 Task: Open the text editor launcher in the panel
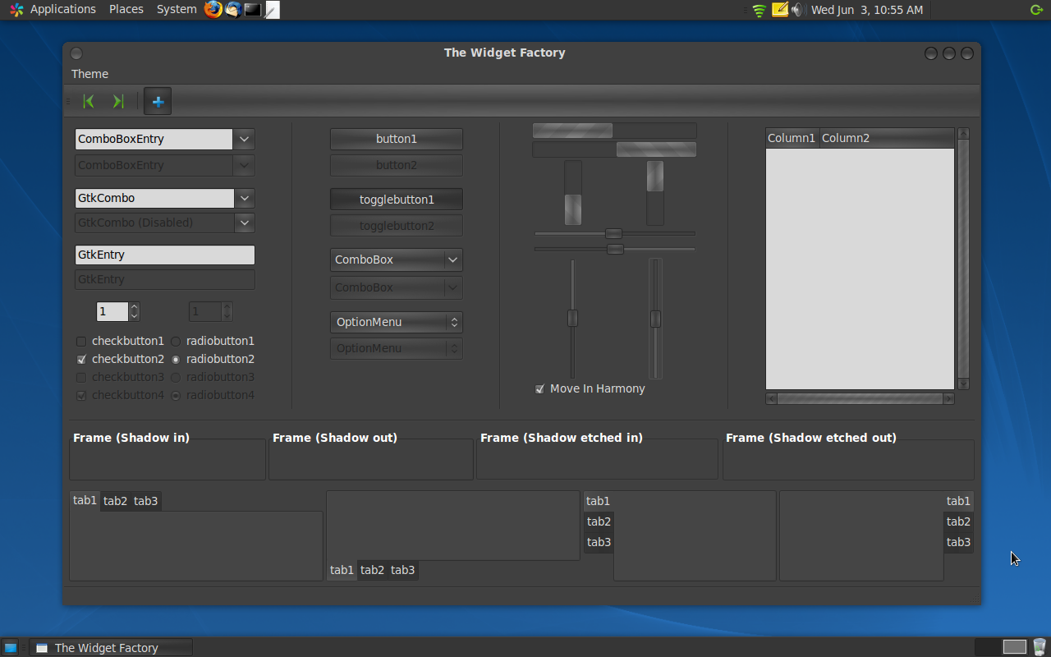pos(272,10)
